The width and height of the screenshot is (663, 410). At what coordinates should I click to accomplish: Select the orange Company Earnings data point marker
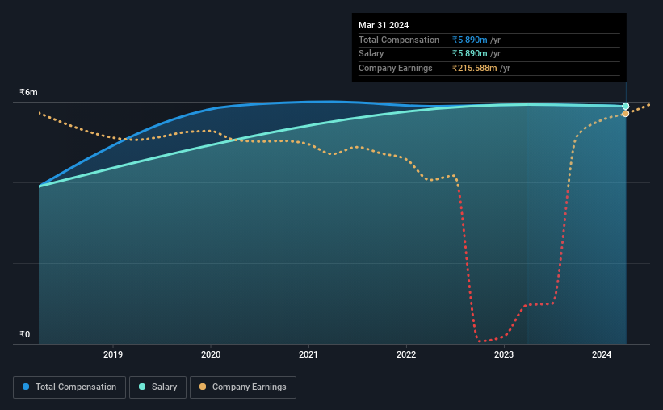pos(626,114)
